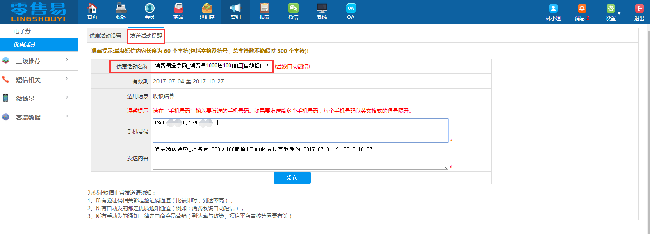Expand the 客流数据 sidebar arrow

click(x=67, y=117)
